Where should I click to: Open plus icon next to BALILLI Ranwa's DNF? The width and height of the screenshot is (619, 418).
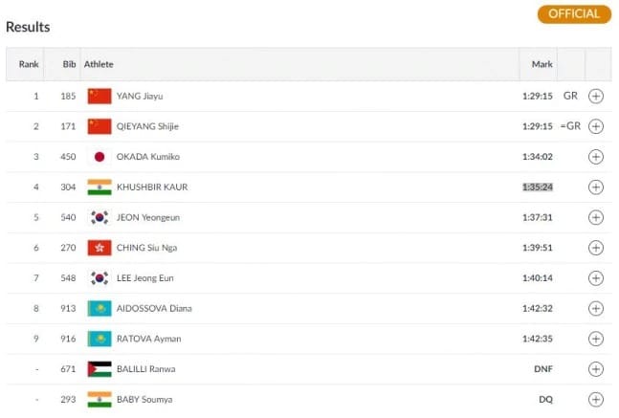click(596, 369)
